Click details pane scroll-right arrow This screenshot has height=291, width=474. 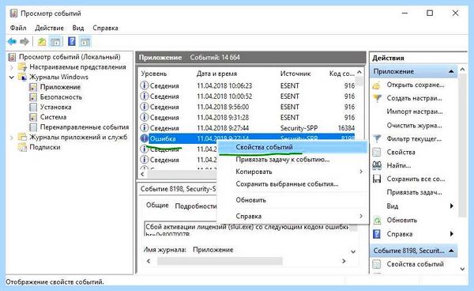344,261
